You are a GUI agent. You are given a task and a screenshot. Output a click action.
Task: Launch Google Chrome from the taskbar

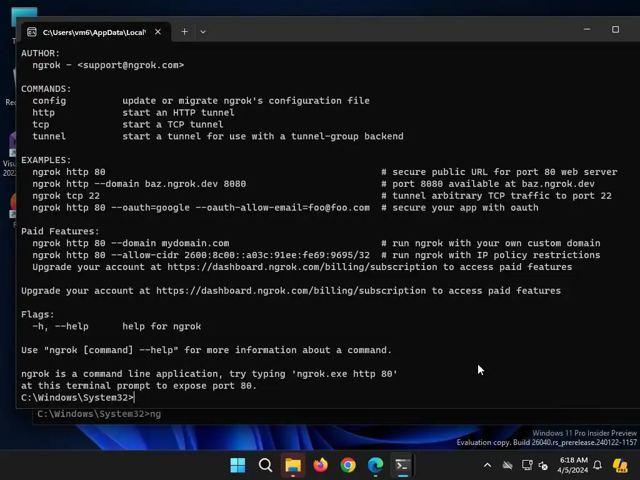click(347, 465)
